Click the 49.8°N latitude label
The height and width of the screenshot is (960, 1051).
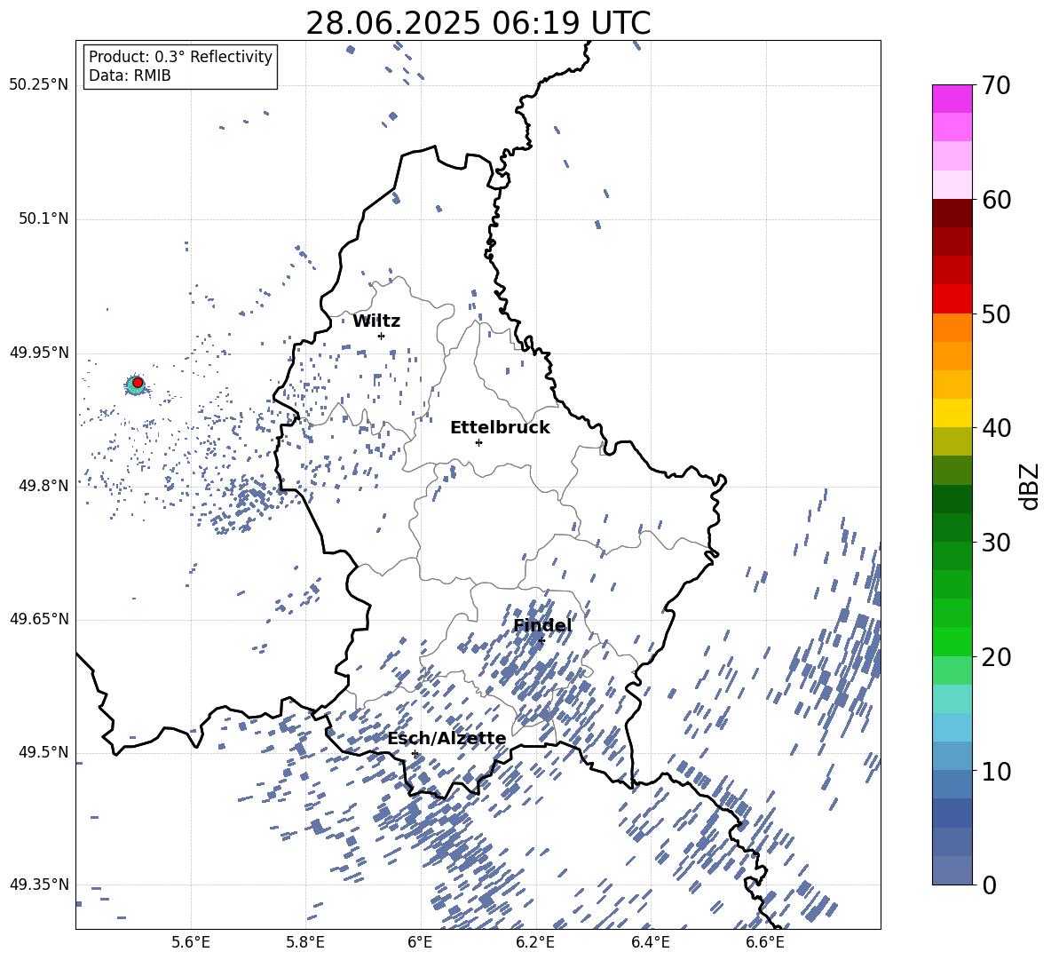pyautogui.click(x=43, y=486)
